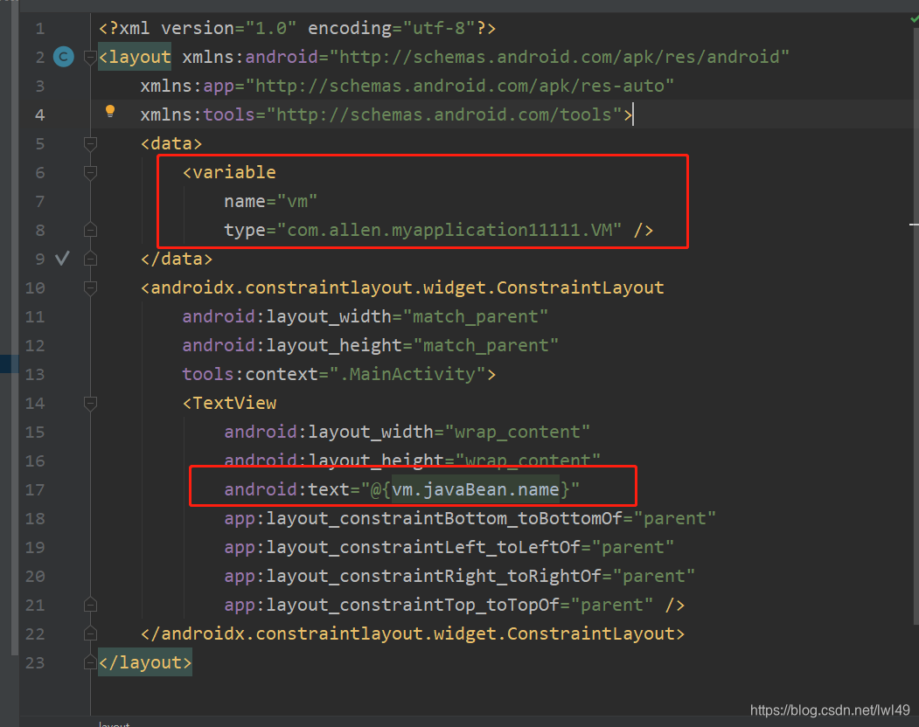
Task: Click the type com.allen.myapplication11111.VM value
Action: click(449, 230)
